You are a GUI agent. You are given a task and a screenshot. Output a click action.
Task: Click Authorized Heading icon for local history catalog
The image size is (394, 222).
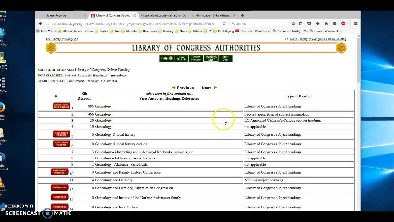pos(61,144)
